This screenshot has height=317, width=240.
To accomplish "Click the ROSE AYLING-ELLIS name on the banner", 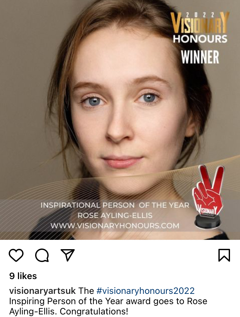I will click(115, 215).
